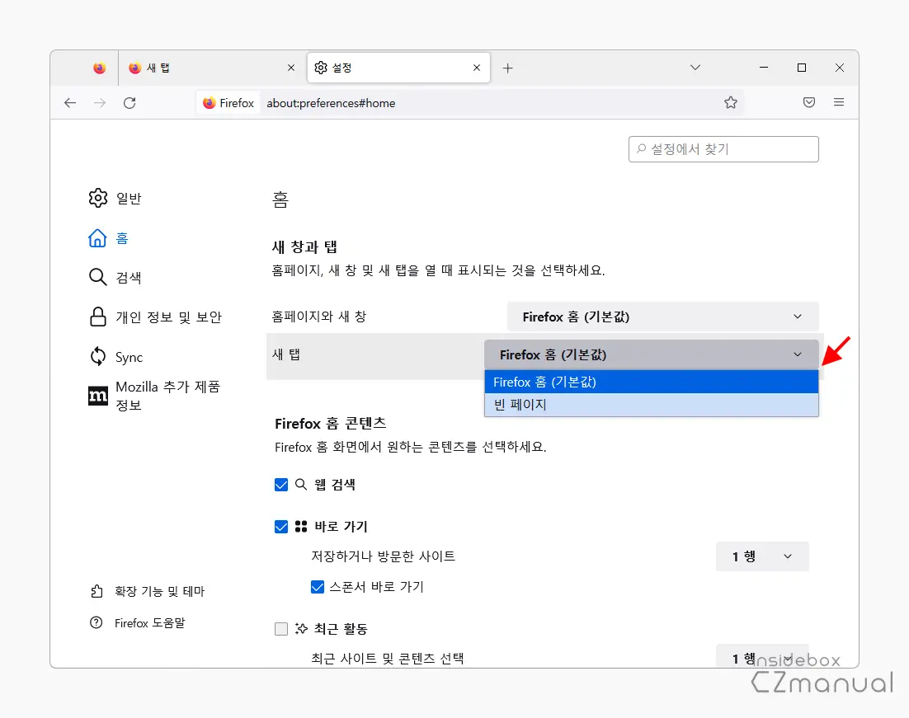The height and width of the screenshot is (718, 909).
Task: Toggle the 웹 검색 checkbox
Action: (281, 485)
